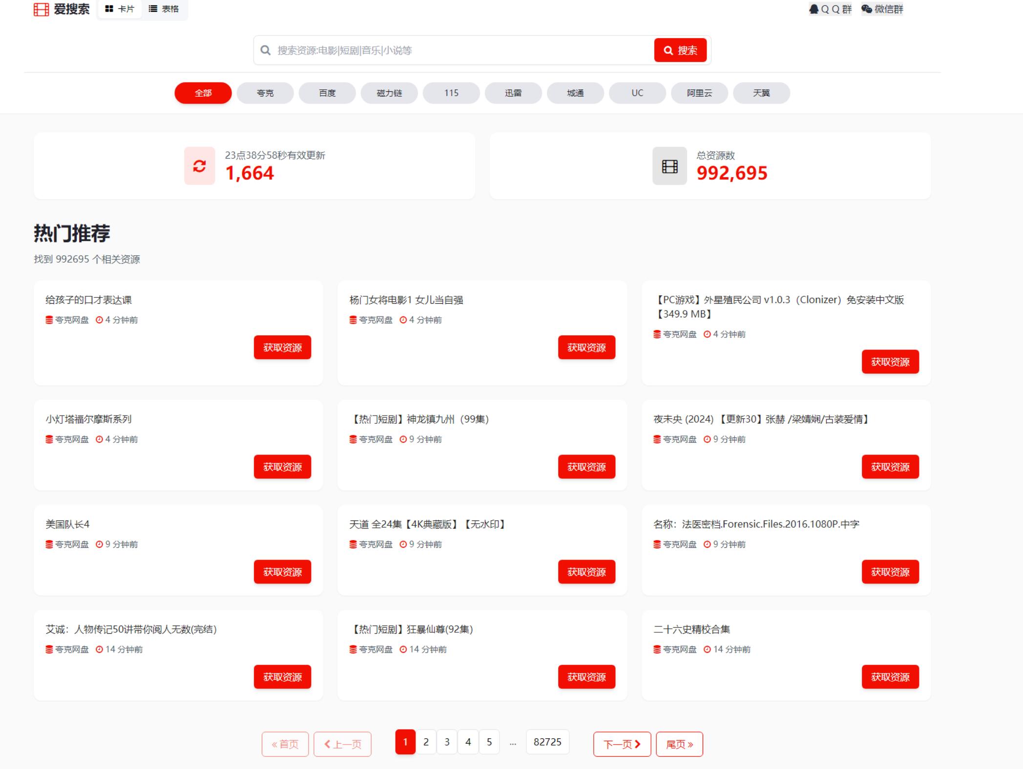Select the 阿里云 filter tab
This screenshot has height=769, width=1023.
[x=699, y=93]
